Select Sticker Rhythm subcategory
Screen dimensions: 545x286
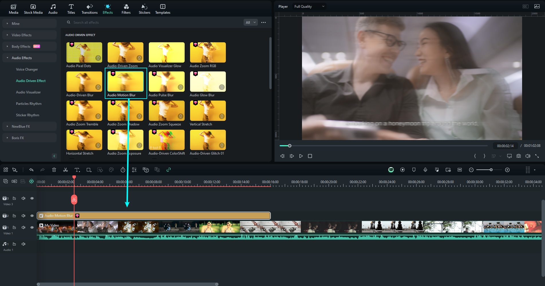click(x=27, y=115)
